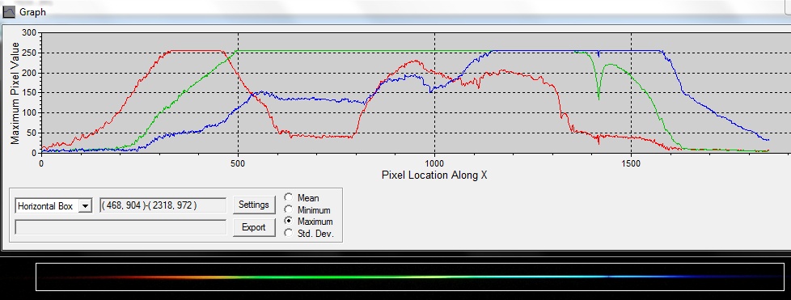Open the Horizontal Box dropdown arrow
The image size is (791, 300).
(85, 205)
